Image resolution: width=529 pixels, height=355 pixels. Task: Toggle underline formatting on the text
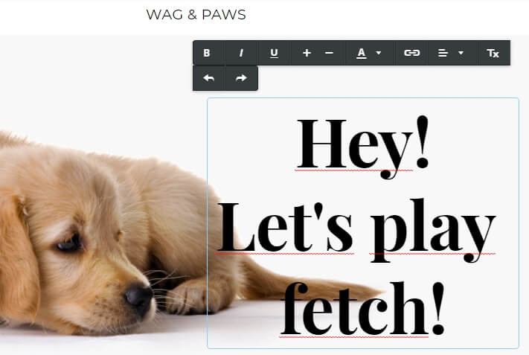point(274,53)
